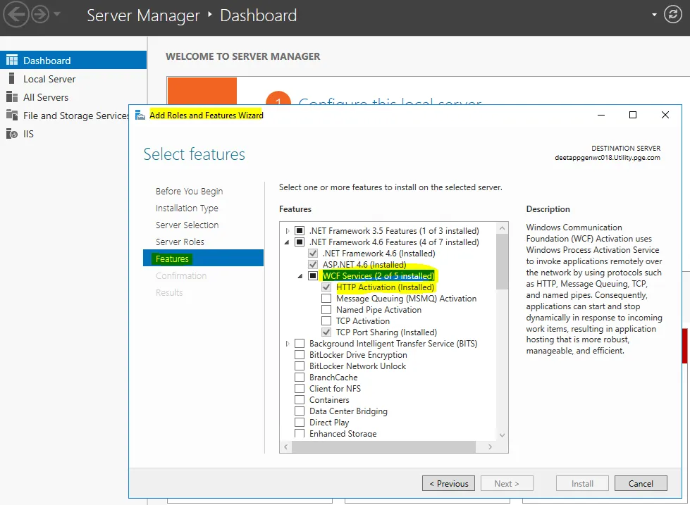The height and width of the screenshot is (505, 690).
Task: Open dropdown arrow beside the refresh icon
Action: (654, 15)
